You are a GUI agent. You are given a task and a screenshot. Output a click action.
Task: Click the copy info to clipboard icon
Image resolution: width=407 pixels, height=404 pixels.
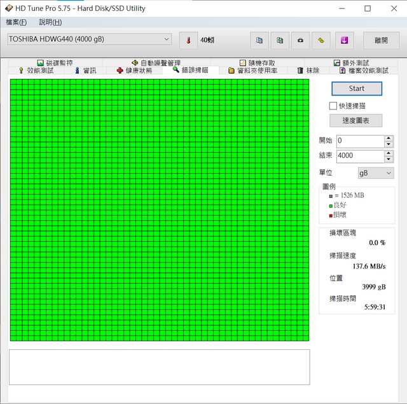coord(259,40)
